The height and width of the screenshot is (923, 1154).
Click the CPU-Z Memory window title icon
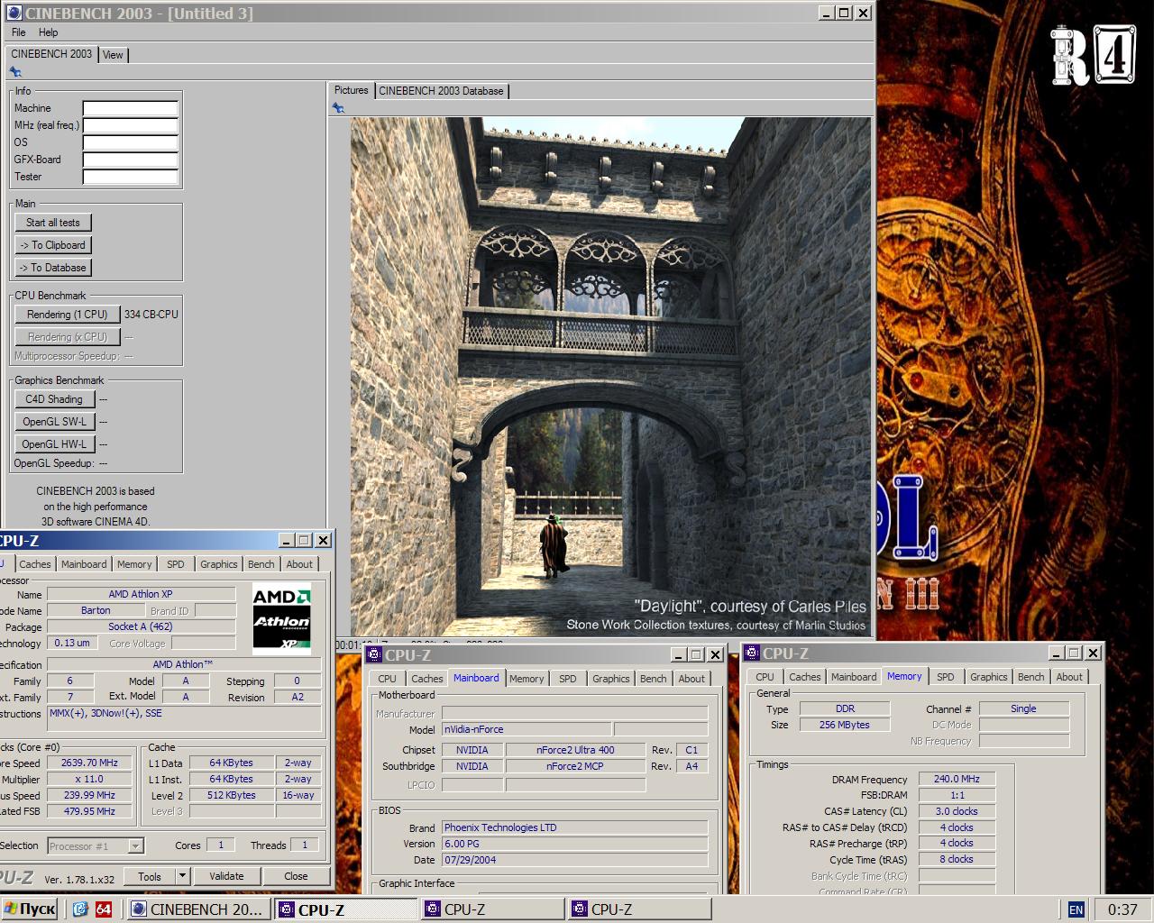tap(752, 653)
